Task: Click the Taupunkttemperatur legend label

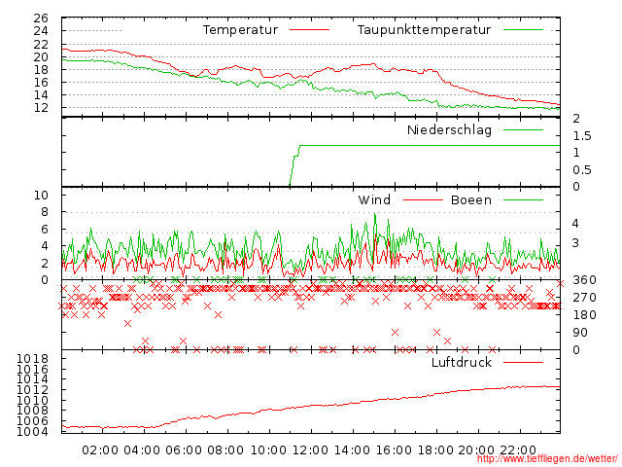Action: 424,30
